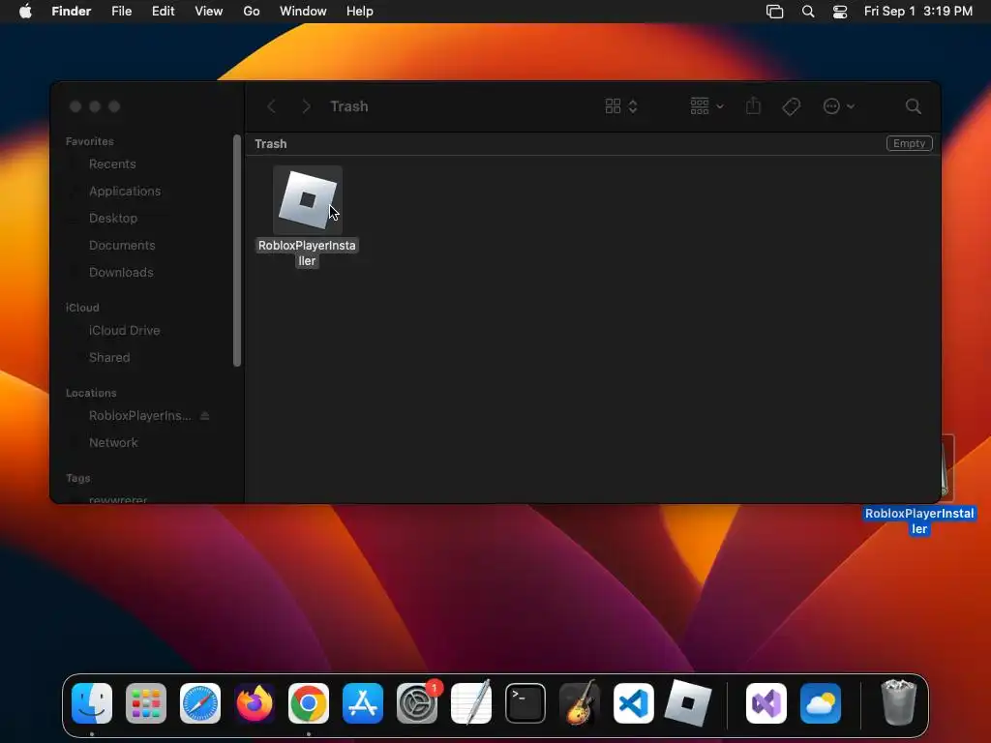Go forward in Finder toolbar
Image resolution: width=991 pixels, height=743 pixels.
point(307,106)
